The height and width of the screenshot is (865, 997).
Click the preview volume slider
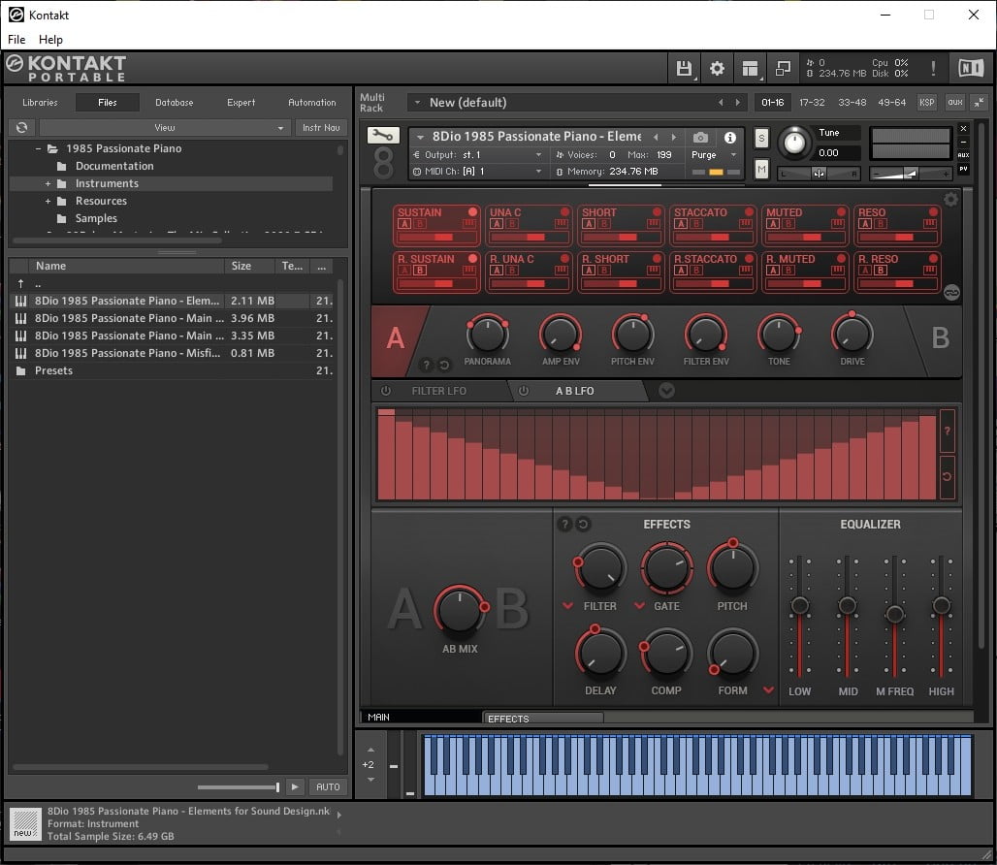[239, 786]
